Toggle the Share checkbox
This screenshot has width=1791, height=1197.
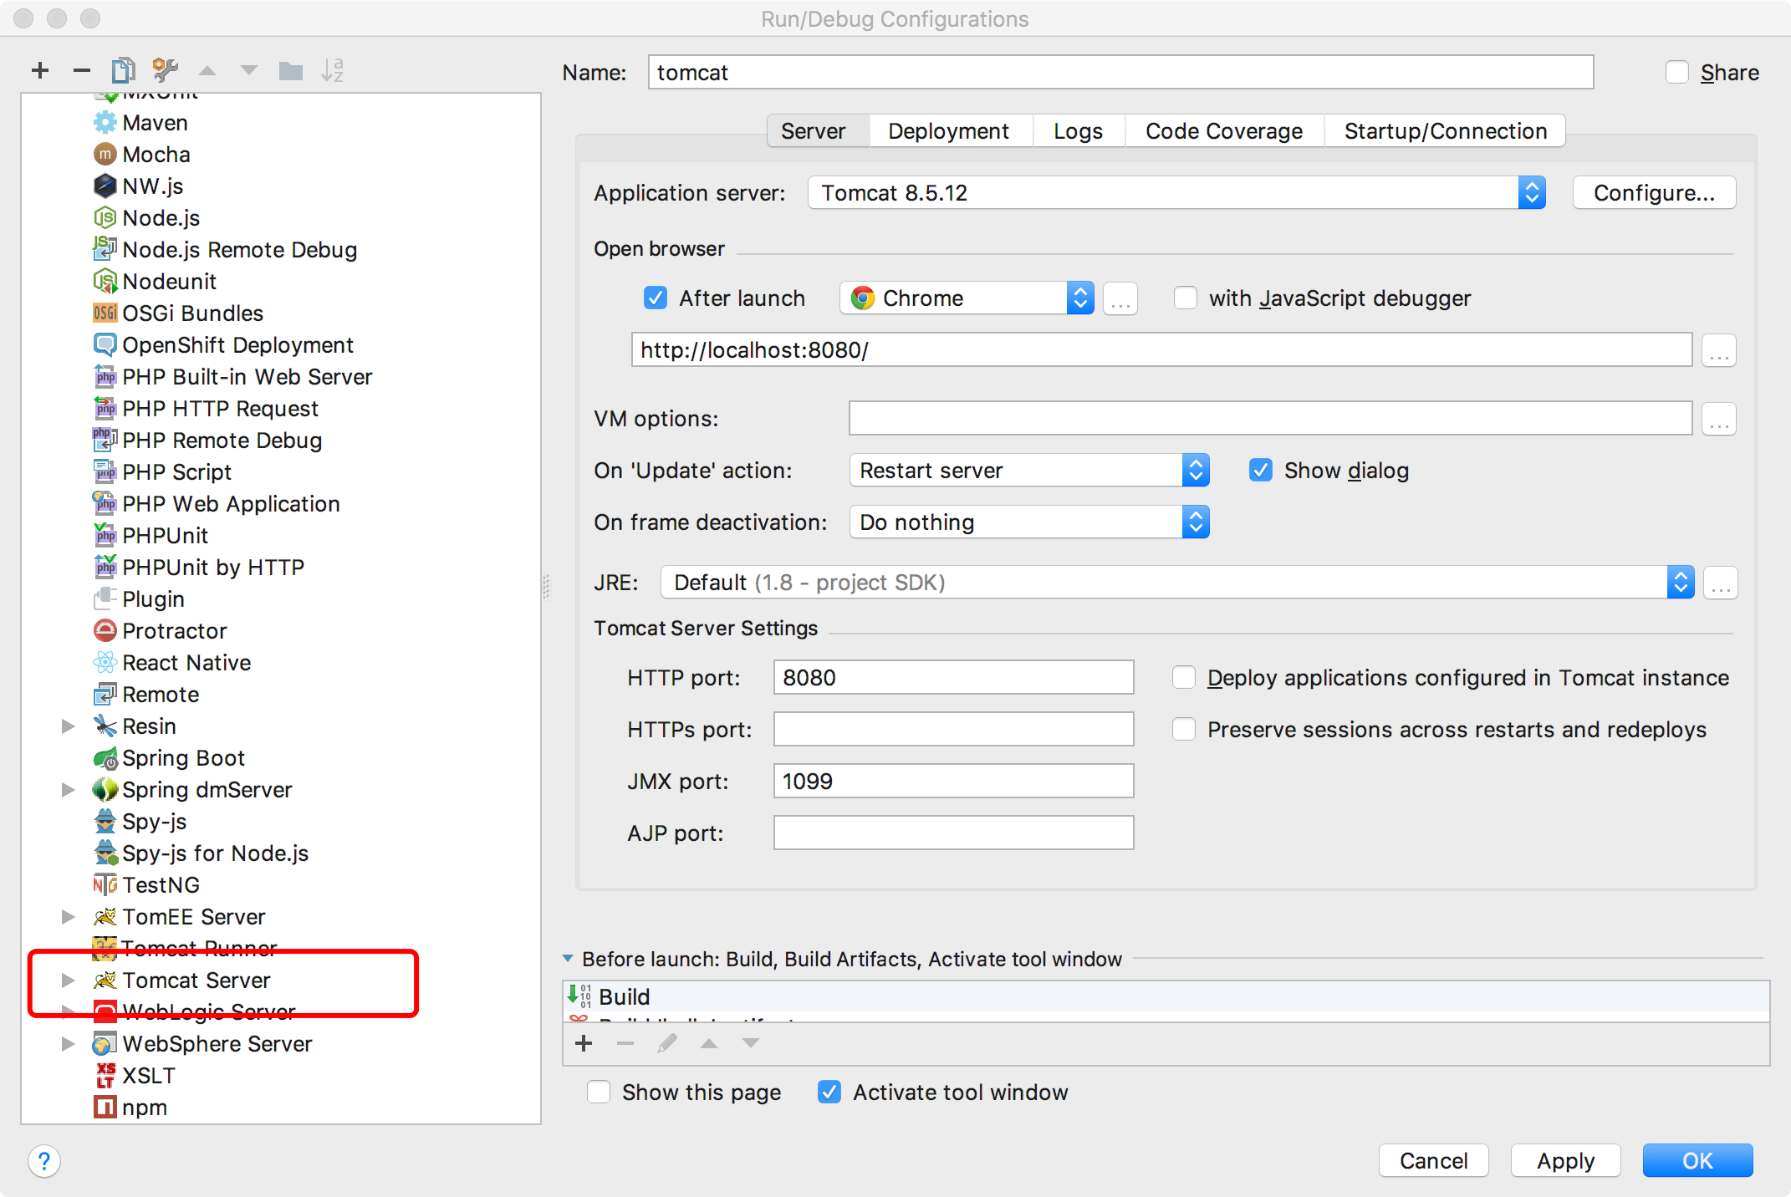pyautogui.click(x=1677, y=73)
